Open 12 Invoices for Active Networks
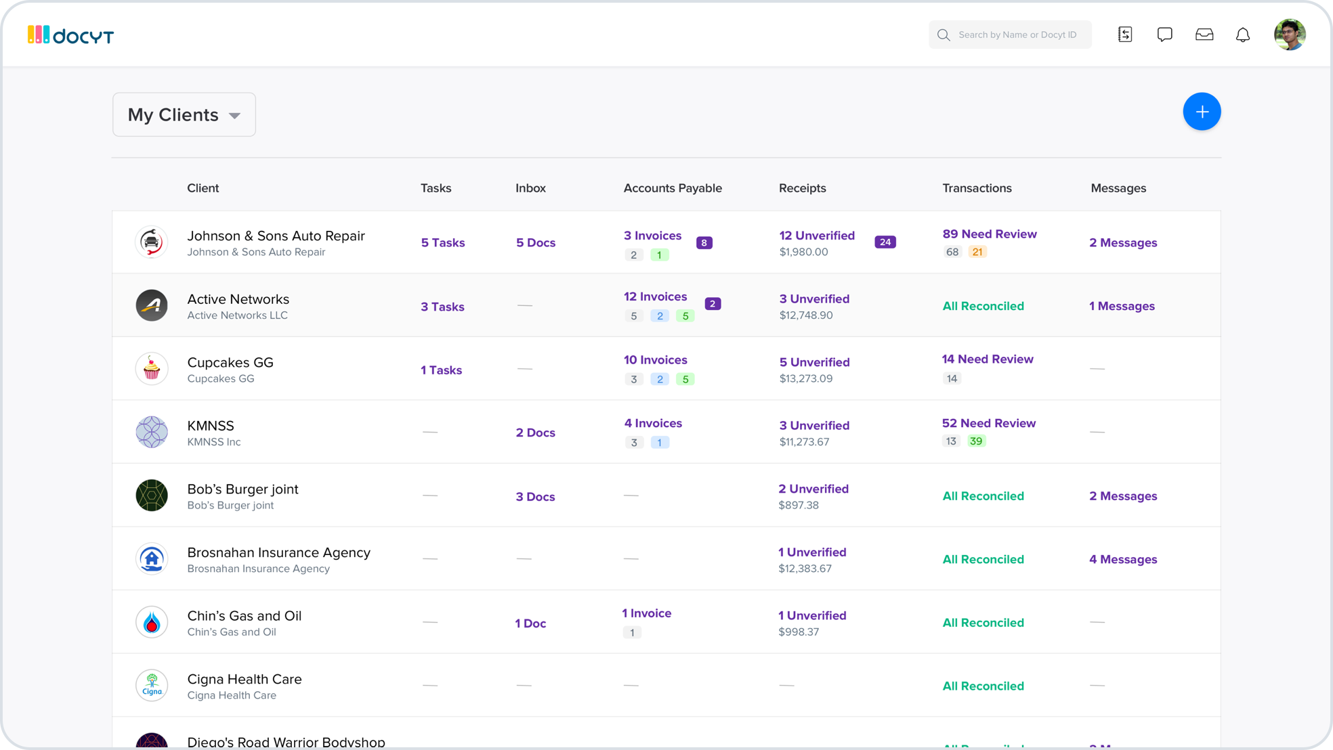 tap(655, 296)
